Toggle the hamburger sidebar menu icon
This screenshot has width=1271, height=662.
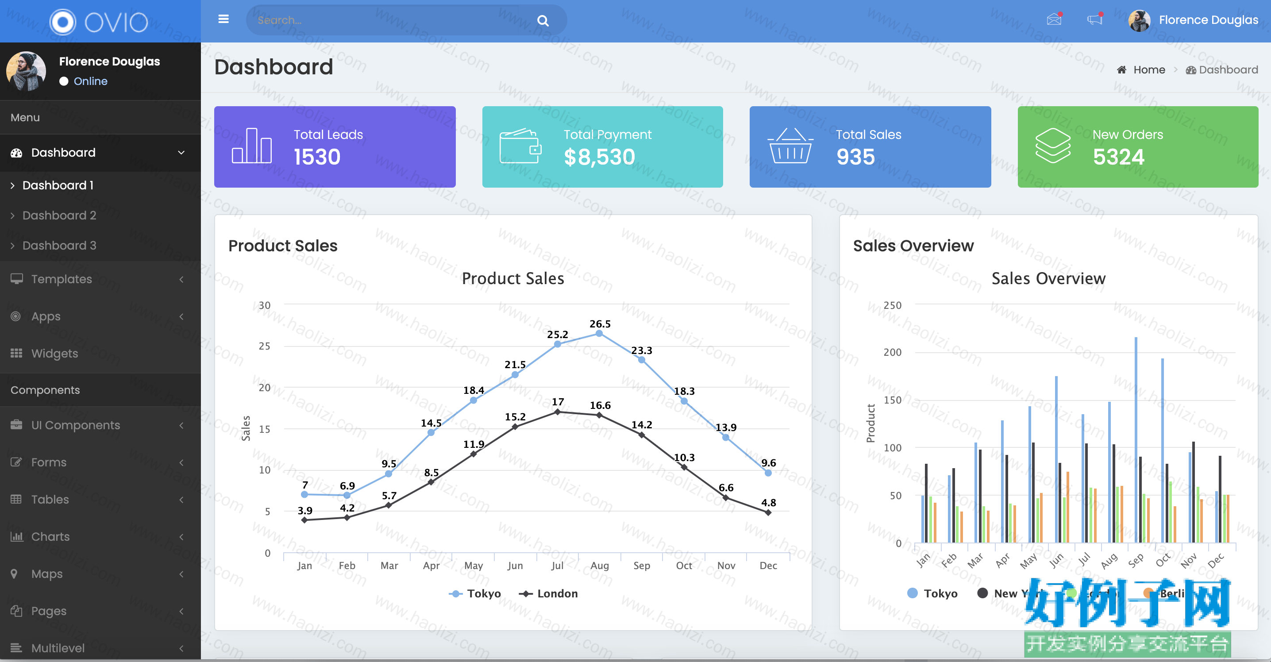[223, 20]
